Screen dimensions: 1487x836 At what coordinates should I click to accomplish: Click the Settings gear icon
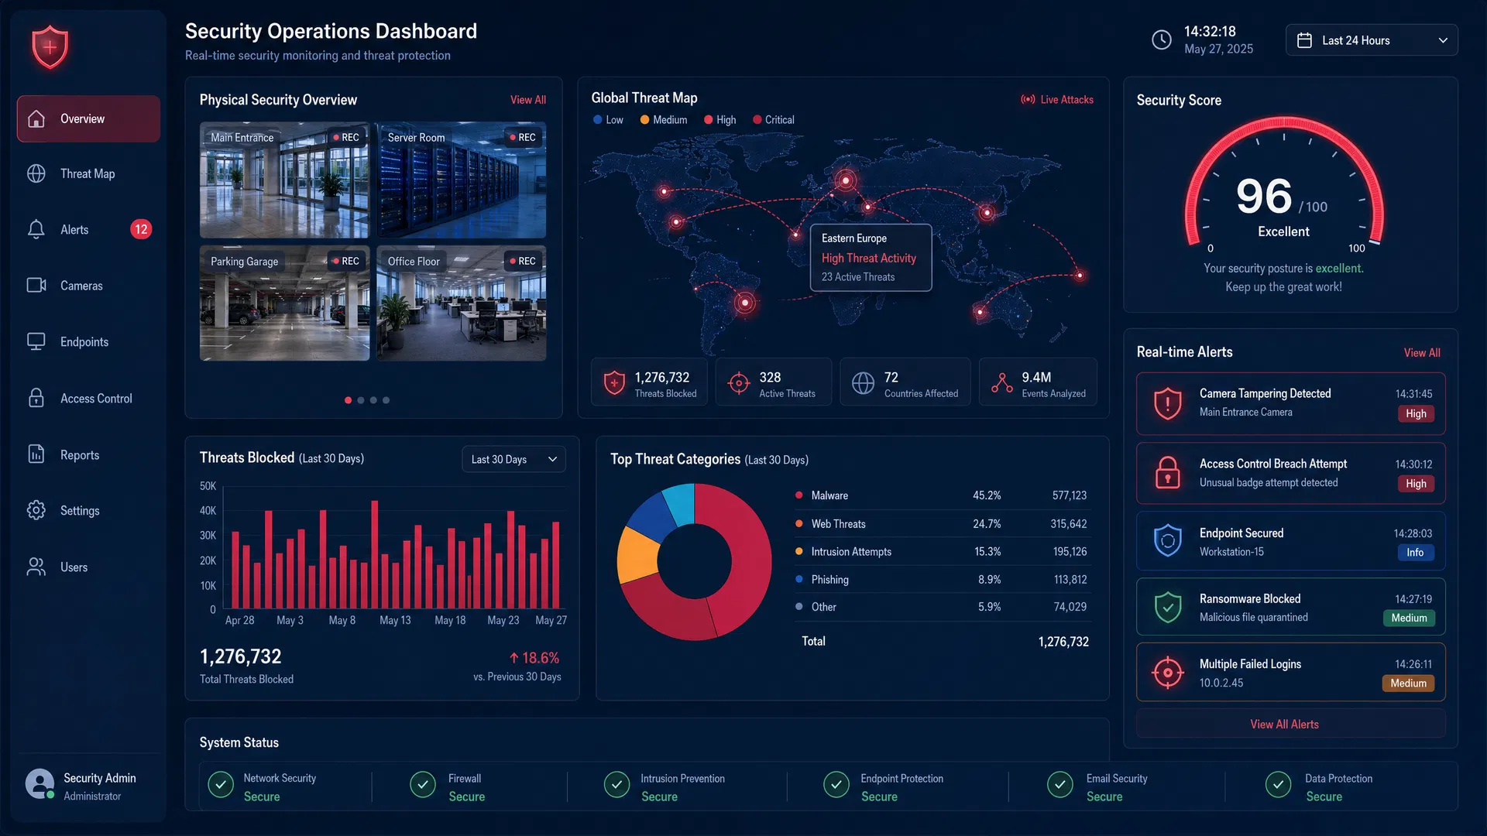[x=36, y=510]
